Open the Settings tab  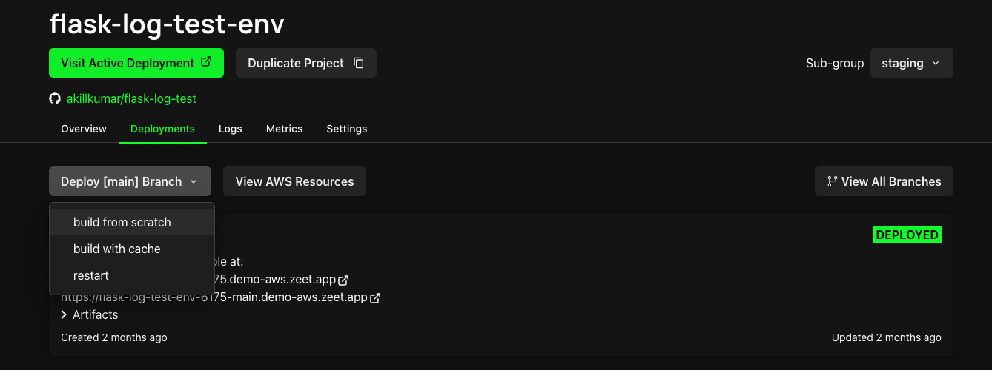347,129
